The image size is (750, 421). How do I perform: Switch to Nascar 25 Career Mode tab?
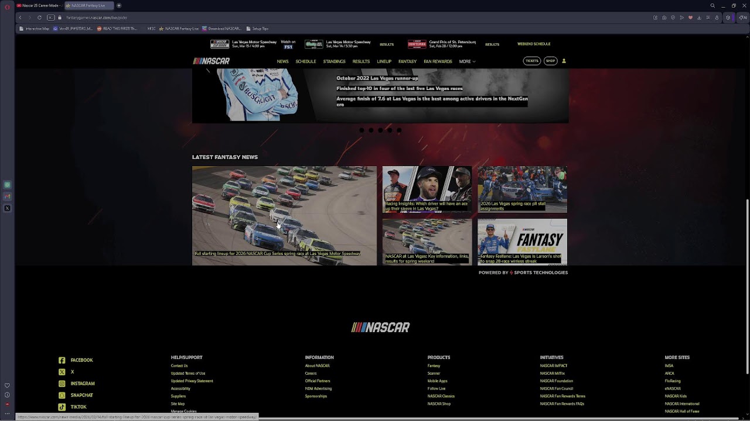coord(39,5)
